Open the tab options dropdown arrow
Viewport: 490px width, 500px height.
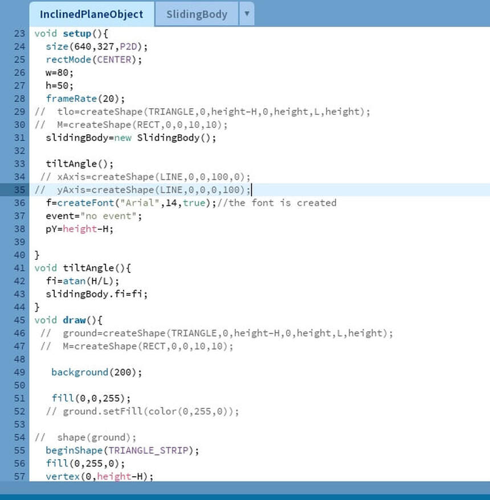pos(247,14)
